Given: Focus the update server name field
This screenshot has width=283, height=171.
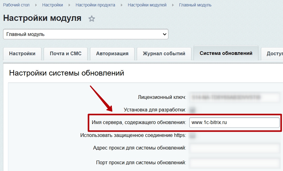Looking at the screenshot, I should pos(234,122).
